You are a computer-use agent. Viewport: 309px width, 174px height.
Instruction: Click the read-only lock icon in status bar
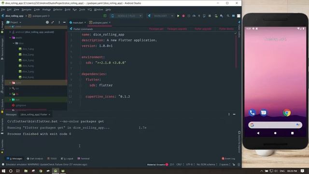[234, 164]
